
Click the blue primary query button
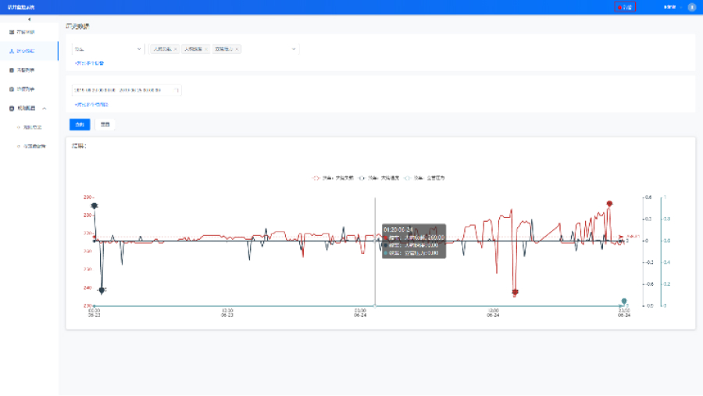pyautogui.click(x=80, y=124)
